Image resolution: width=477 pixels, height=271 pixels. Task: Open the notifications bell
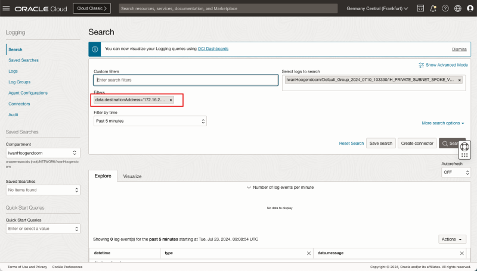(433, 9)
